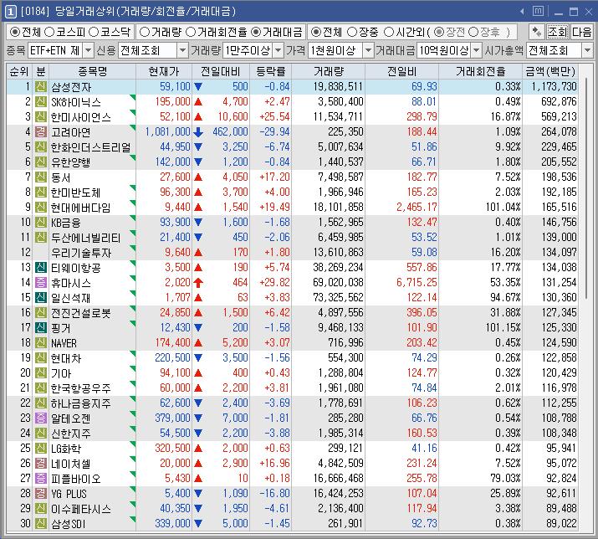This screenshot has height=539, width=598.
Task: Open the 종목 ETF+ETN filter dropdown
Action: pyautogui.click(x=88, y=50)
